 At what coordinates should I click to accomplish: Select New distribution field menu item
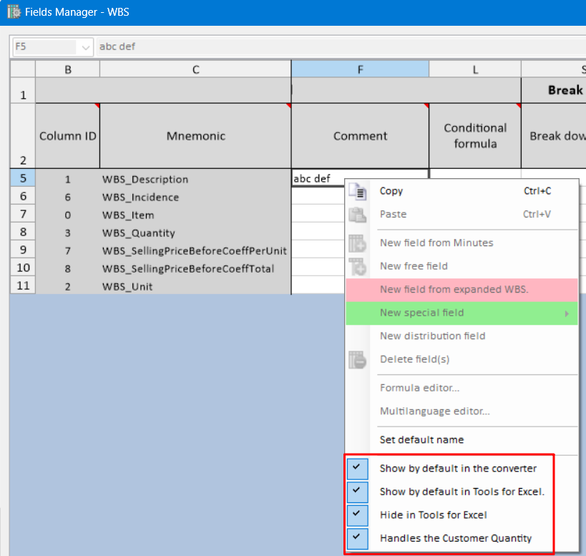[432, 336]
